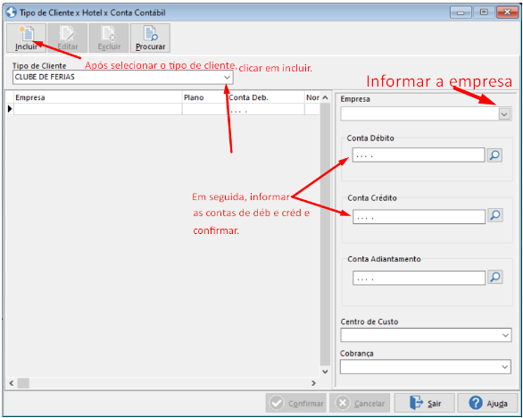Click the Sair button
This screenshot has height=418, width=523.
424,403
